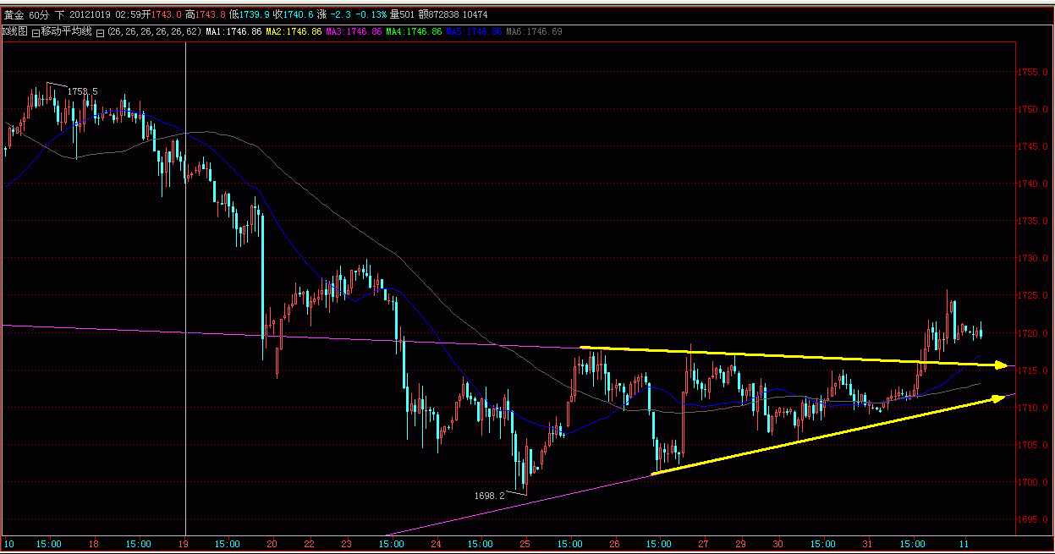The height and width of the screenshot is (554, 1055).
Task: Click the 黄金 symbol name
Action: (14, 14)
